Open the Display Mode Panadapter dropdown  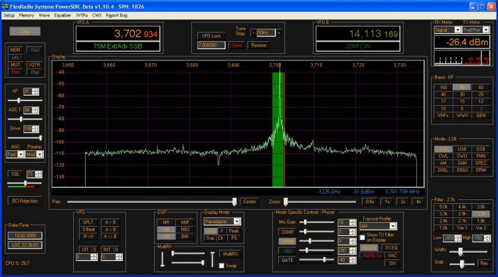click(222, 221)
